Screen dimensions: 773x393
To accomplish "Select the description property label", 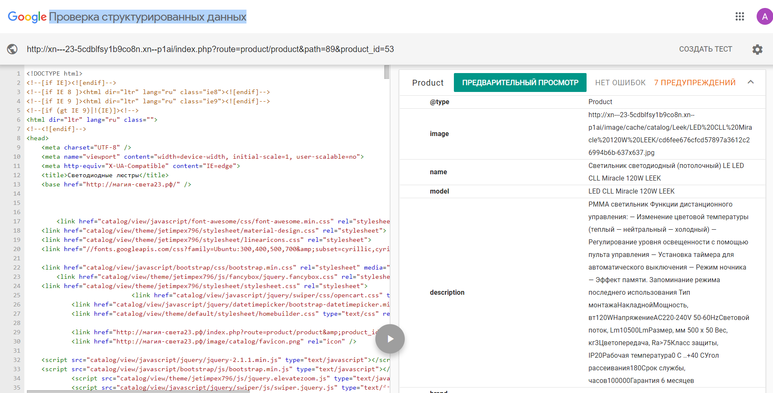I will pos(447,292).
